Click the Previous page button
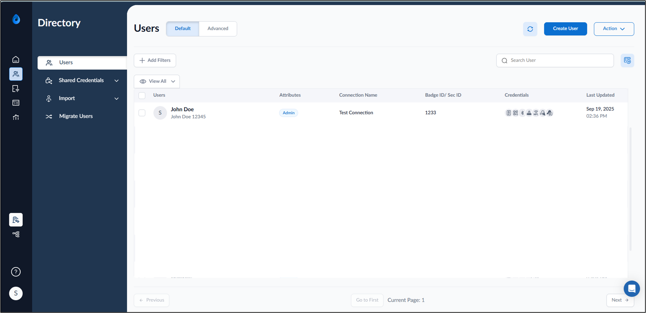Screen dimensions: 646x313 pos(152,300)
